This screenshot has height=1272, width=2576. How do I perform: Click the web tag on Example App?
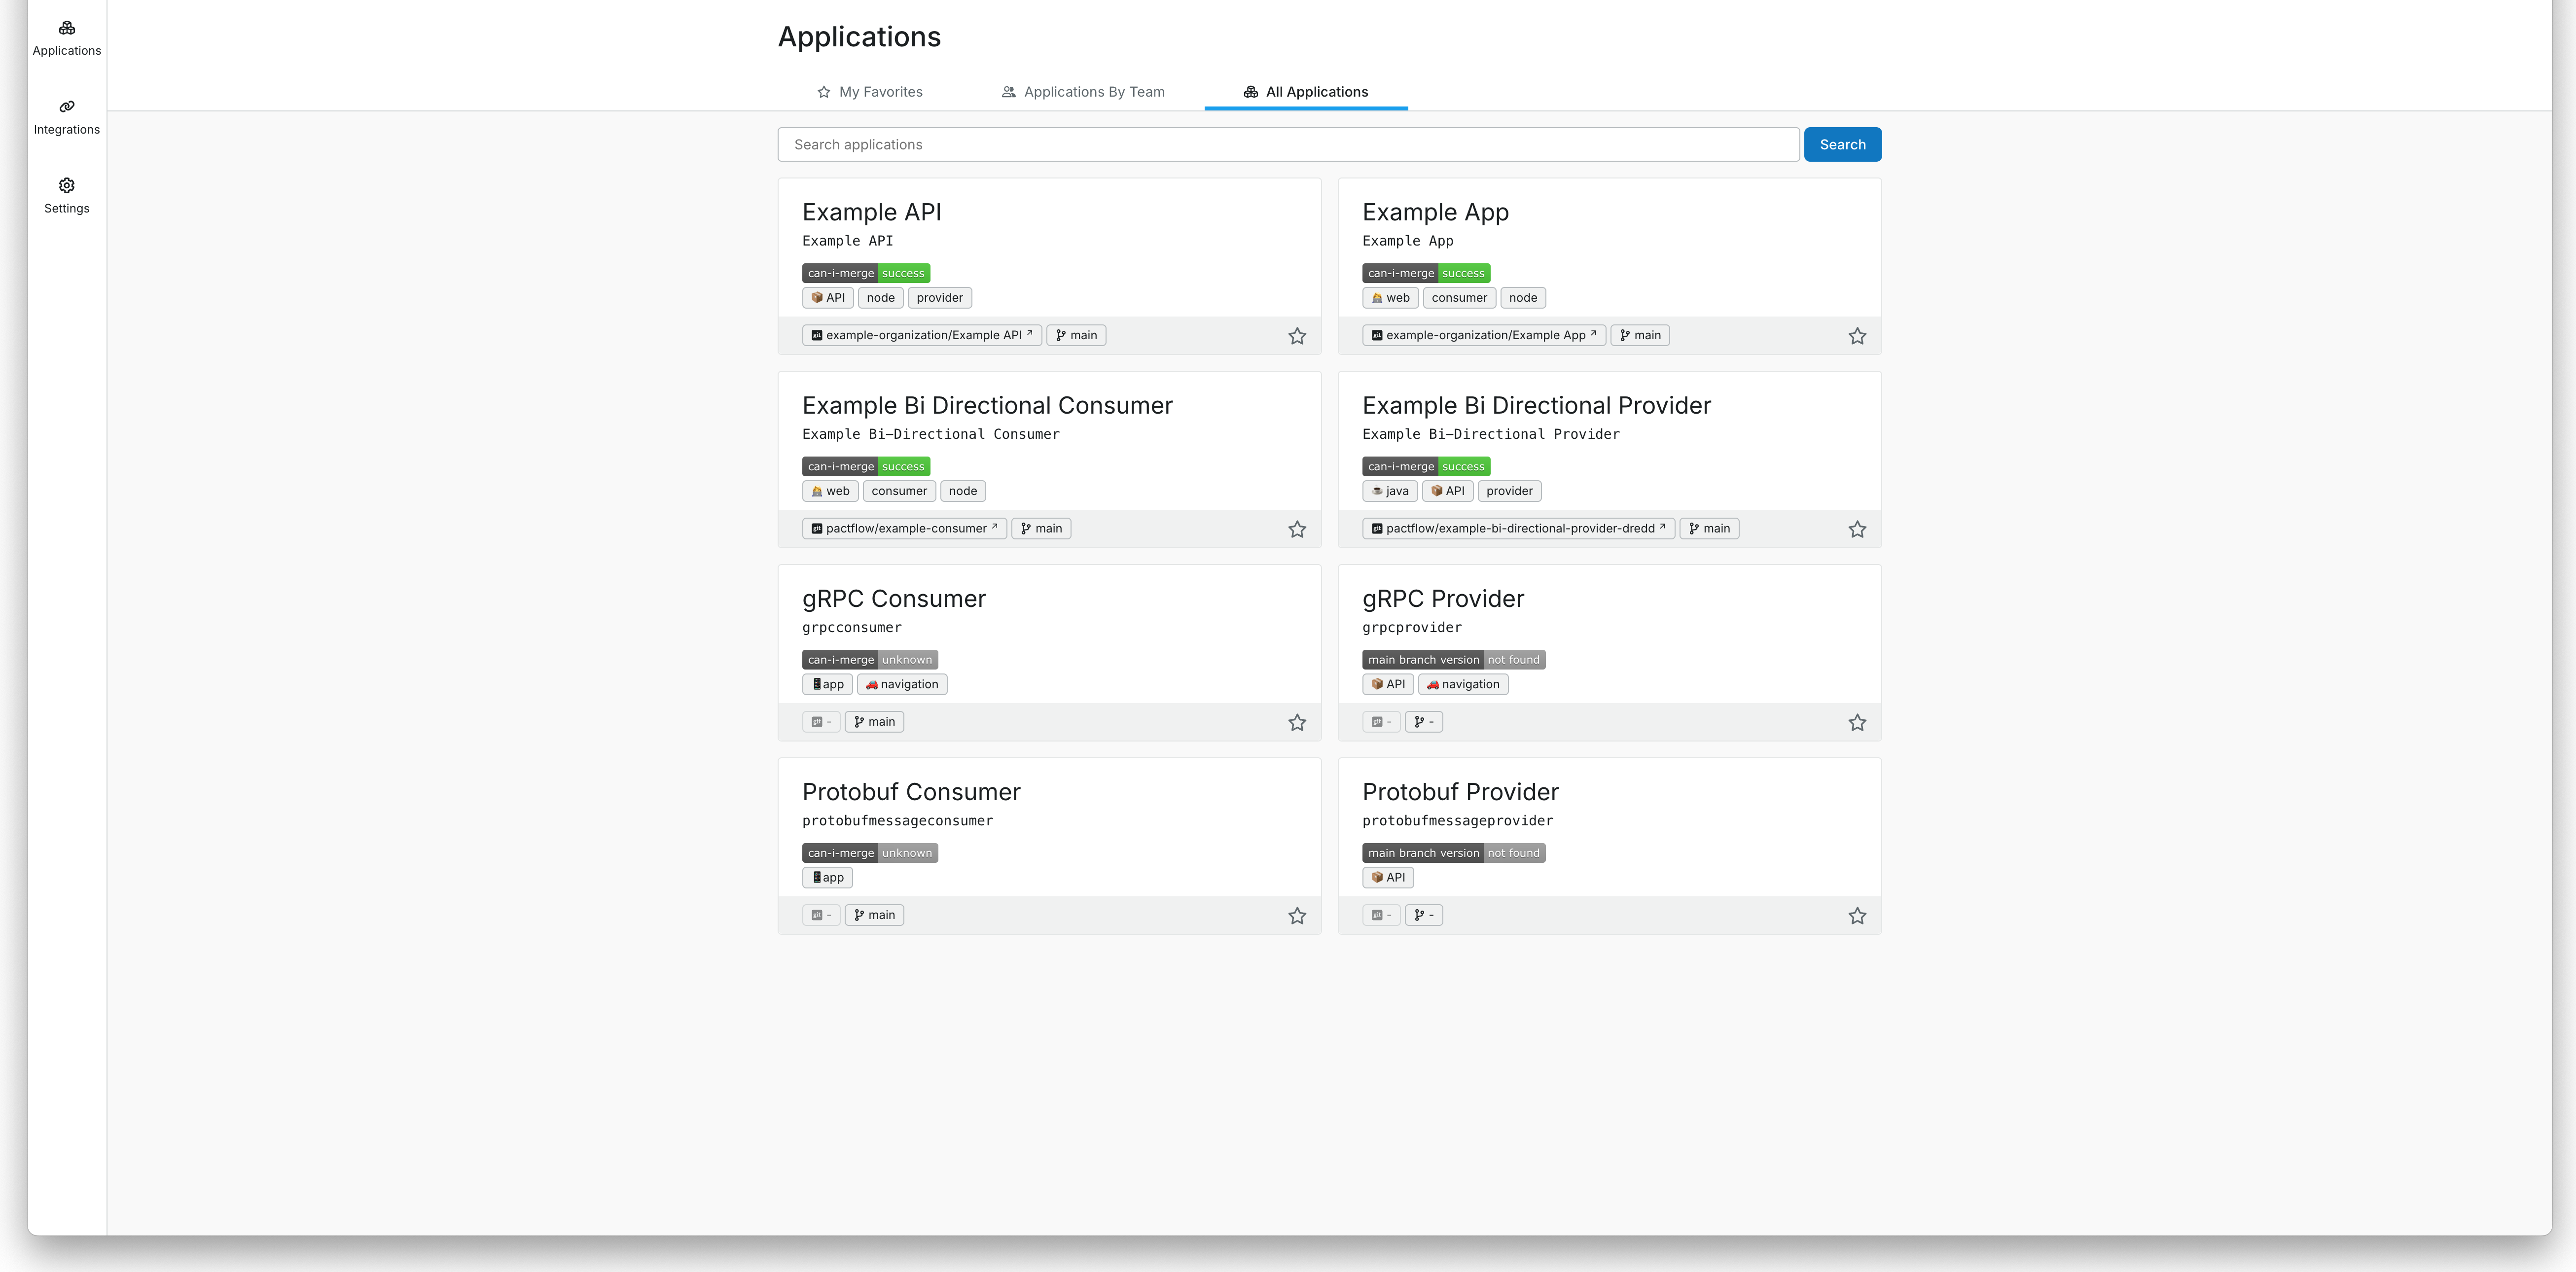[x=1389, y=297]
